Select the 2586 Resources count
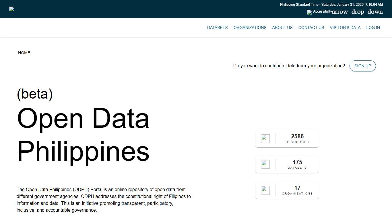392x220 pixels. (x=297, y=136)
